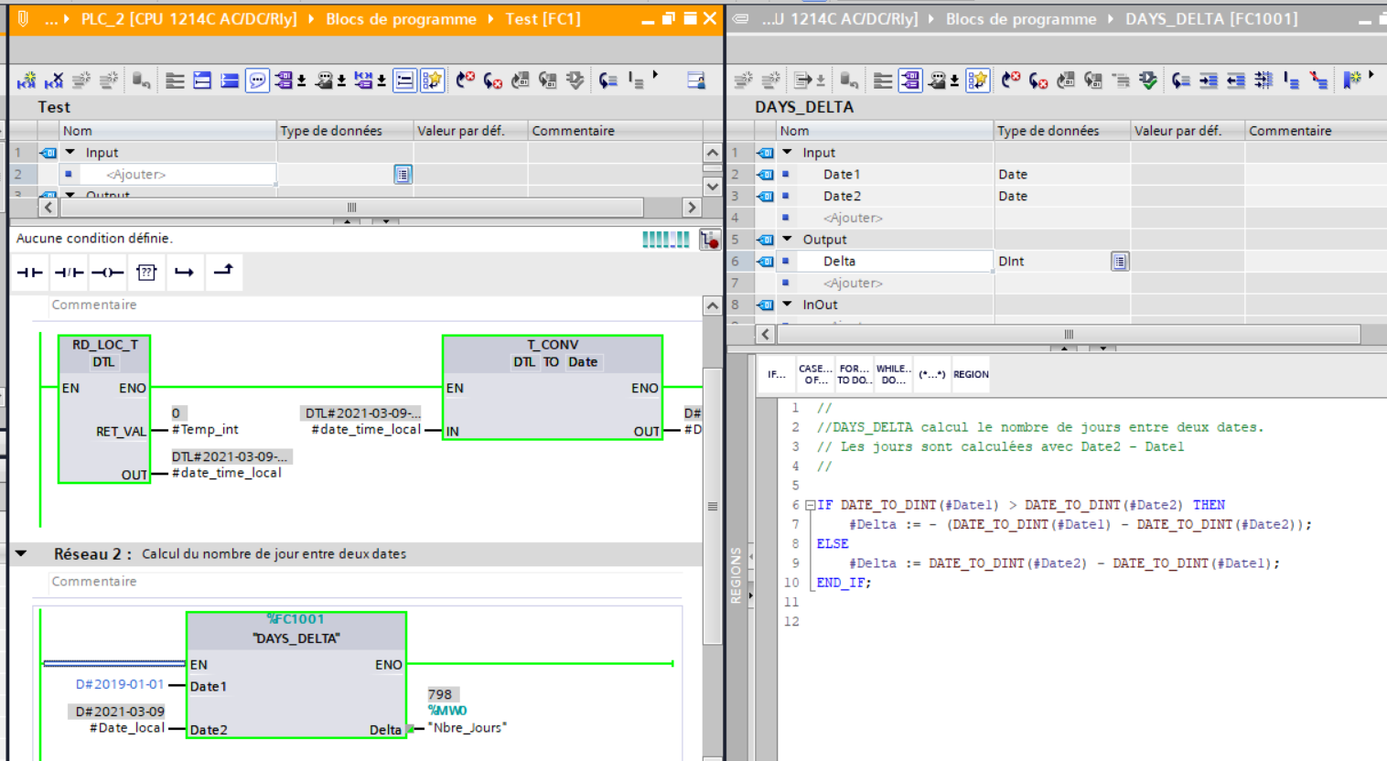Click Blocs de programme in right breadcrumb
The width and height of the screenshot is (1387, 761).
1020,19
